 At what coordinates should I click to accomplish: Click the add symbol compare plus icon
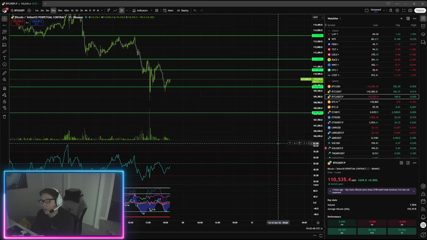coord(29,10)
